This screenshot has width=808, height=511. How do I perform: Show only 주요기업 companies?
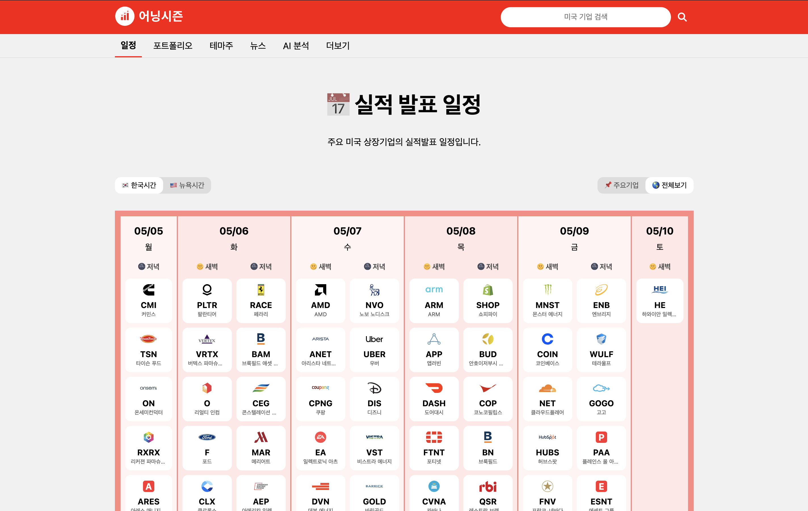[x=621, y=185]
